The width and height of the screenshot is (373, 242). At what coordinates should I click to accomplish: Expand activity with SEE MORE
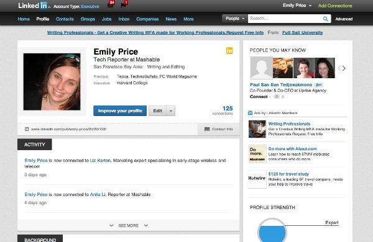coord(129,225)
